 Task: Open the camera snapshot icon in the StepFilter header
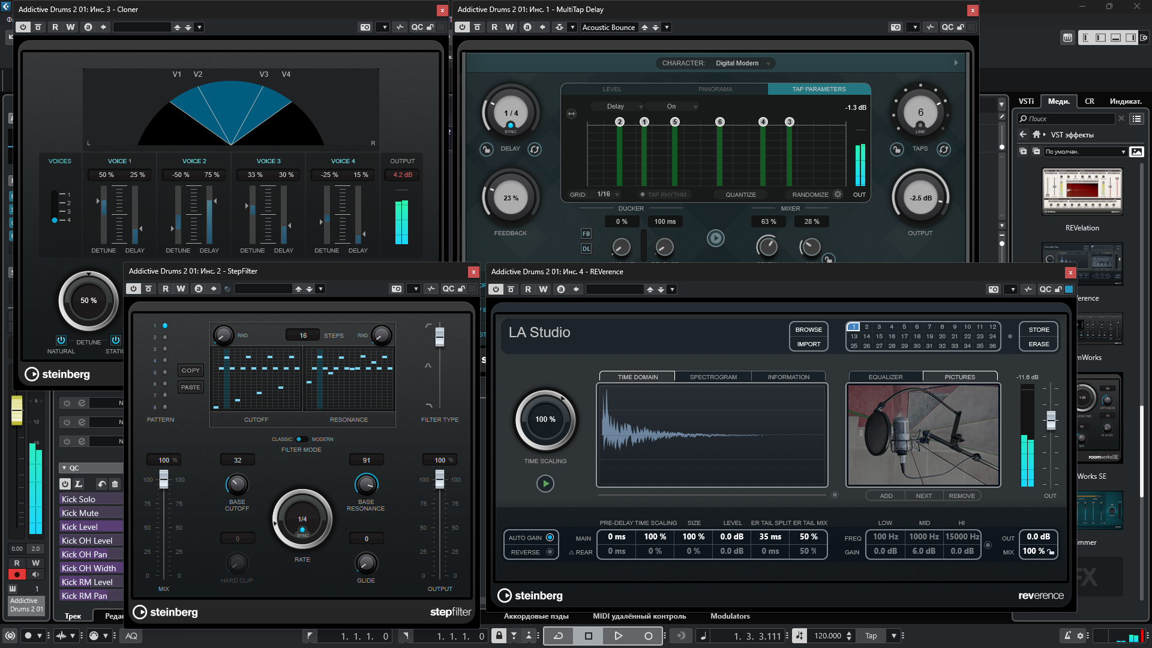coord(396,289)
